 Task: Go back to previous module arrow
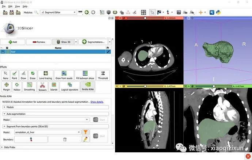tap(87, 12)
